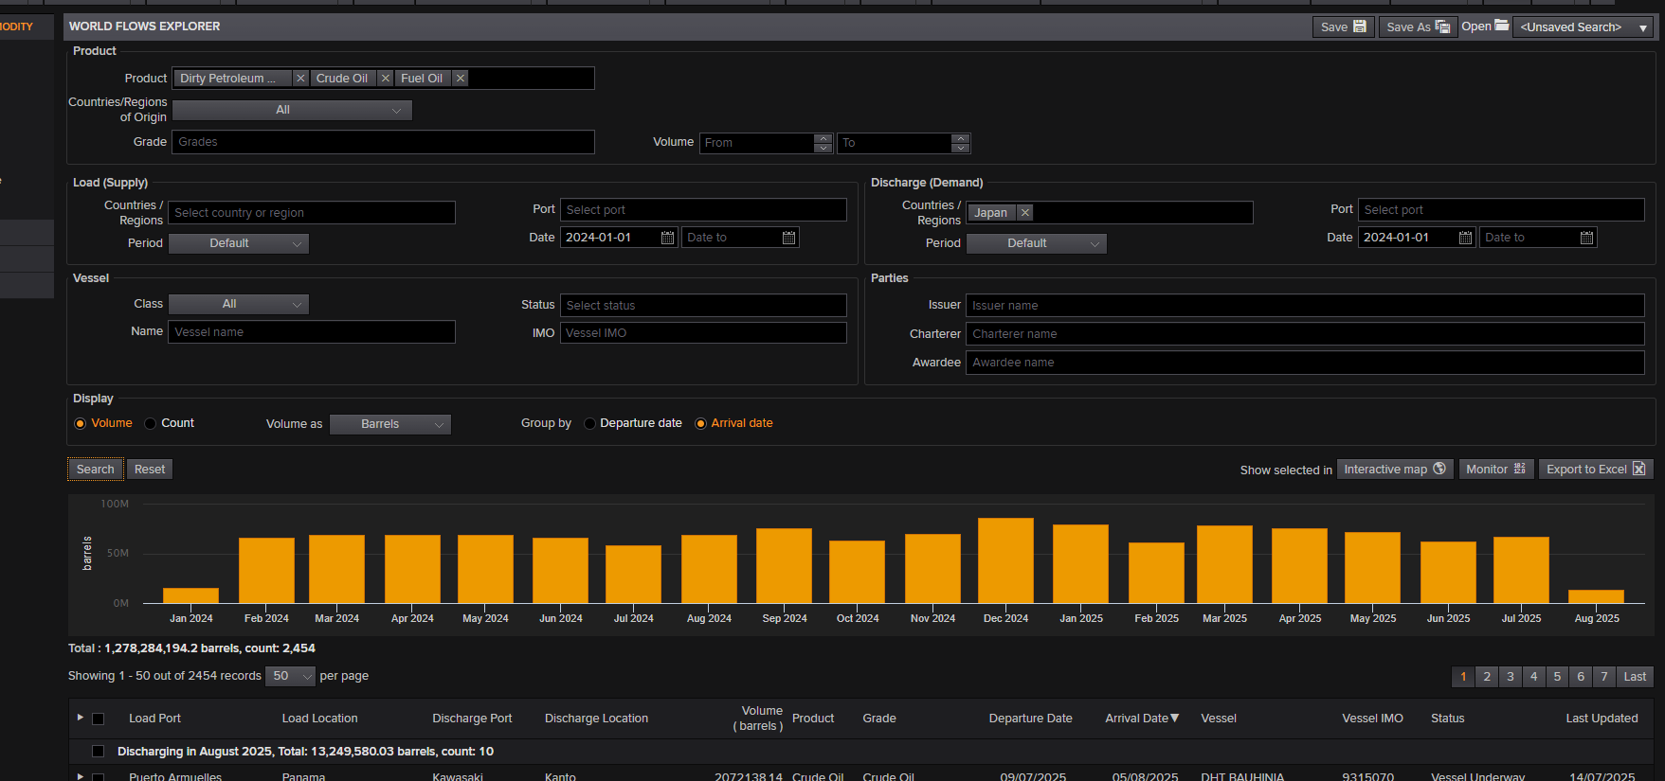Click the Save As button
This screenshot has width=1665, height=781.
[1418, 27]
